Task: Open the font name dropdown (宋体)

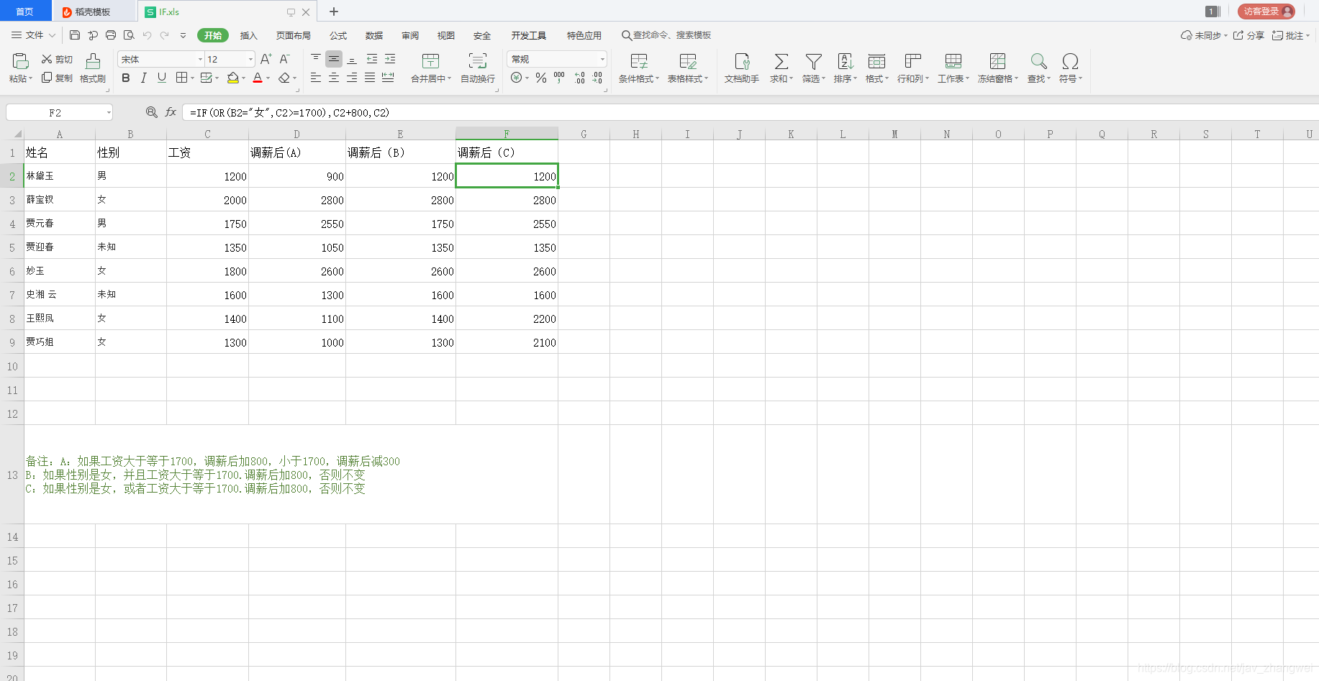Action: (200, 60)
